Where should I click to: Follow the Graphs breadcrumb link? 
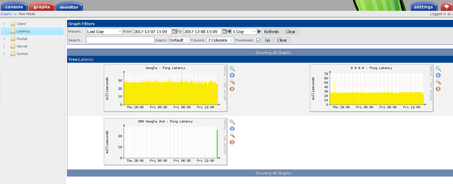point(6,14)
